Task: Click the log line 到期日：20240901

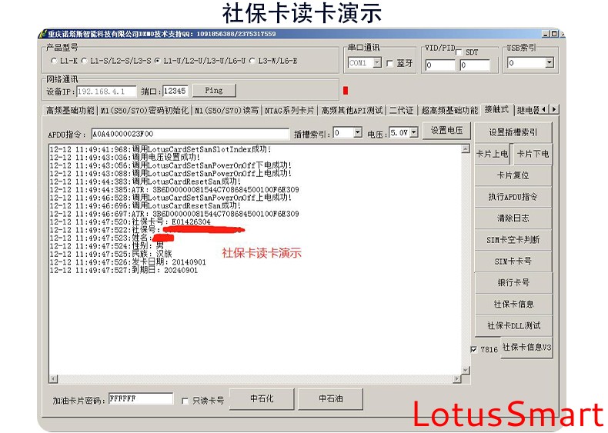Action: (x=124, y=271)
